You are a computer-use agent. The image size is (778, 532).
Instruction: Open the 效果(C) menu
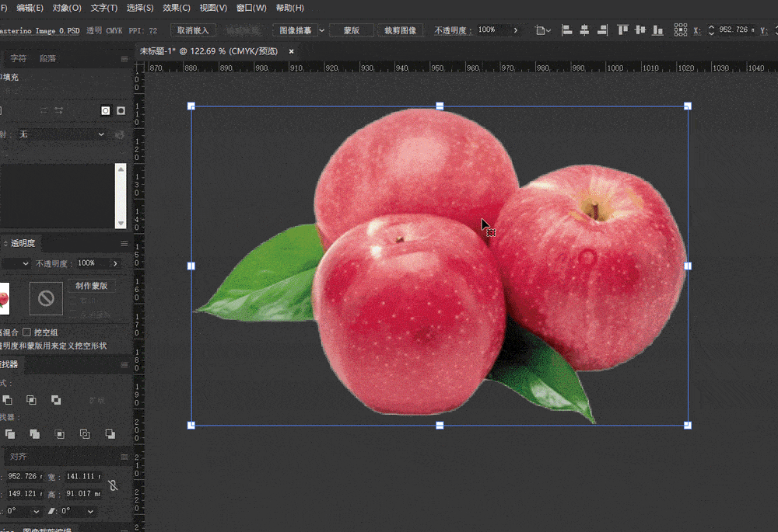tap(177, 8)
